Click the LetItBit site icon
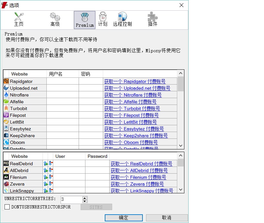This screenshot has height=223, width=264. (6, 122)
